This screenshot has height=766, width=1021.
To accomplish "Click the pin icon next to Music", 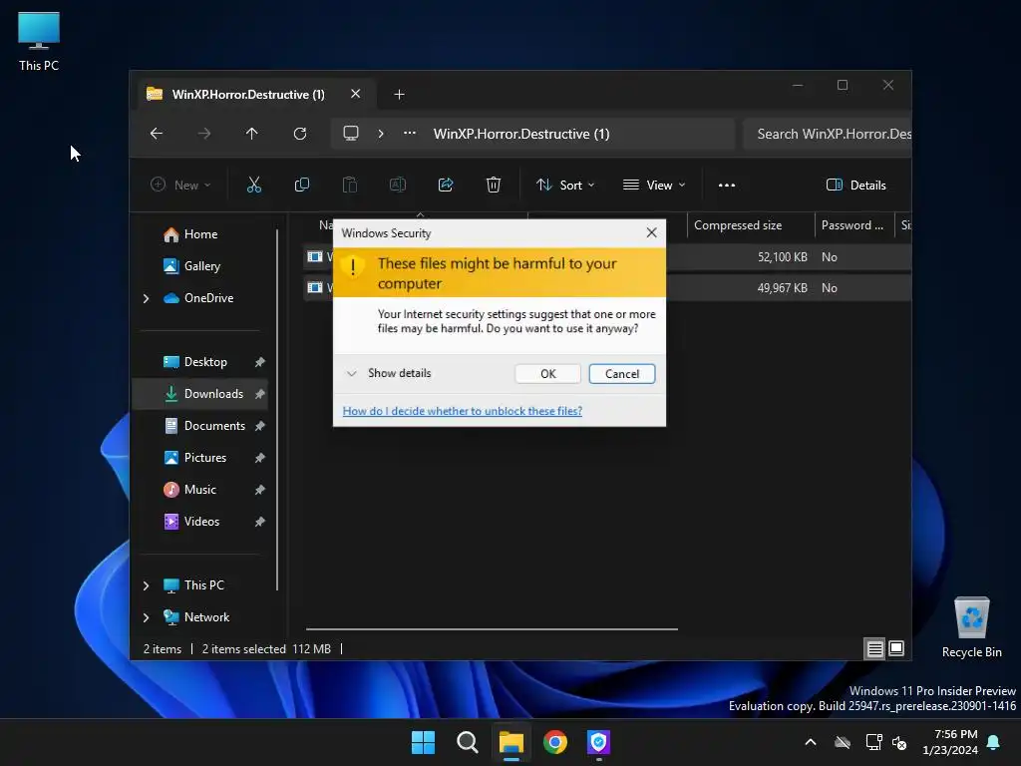I will tap(260, 490).
